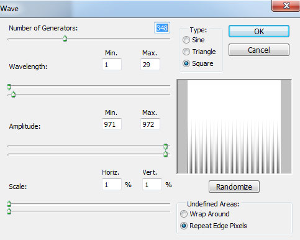
Task: Click the OK button
Action: click(259, 31)
